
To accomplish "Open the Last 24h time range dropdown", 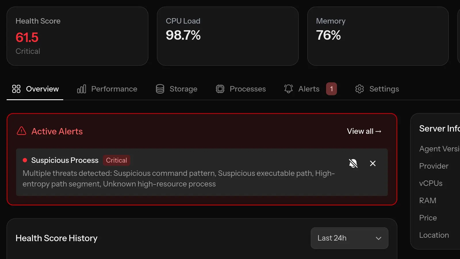I will [x=349, y=238].
